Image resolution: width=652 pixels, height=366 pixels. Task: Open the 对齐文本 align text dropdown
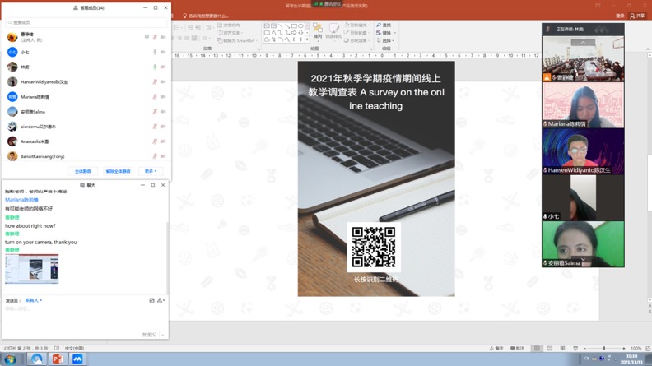230,33
